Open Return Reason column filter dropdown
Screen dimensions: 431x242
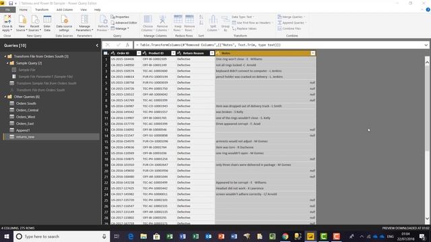(212, 53)
